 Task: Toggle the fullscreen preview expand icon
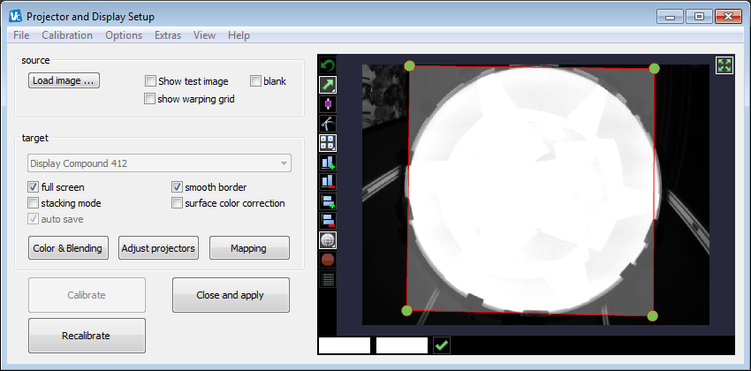(724, 65)
